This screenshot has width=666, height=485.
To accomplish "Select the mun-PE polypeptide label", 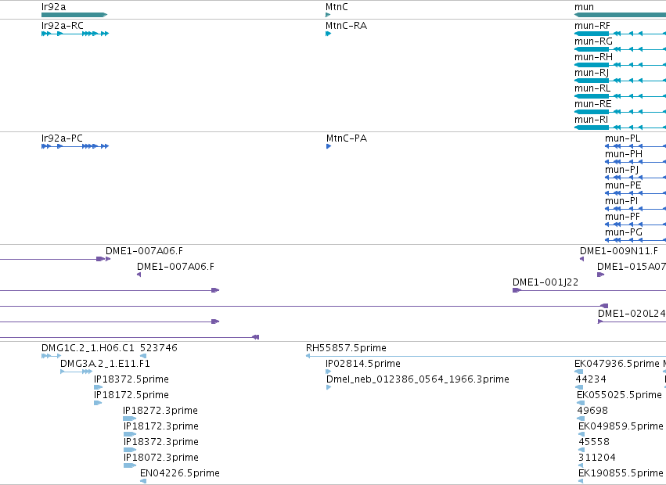I will click(x=623, y=185).
